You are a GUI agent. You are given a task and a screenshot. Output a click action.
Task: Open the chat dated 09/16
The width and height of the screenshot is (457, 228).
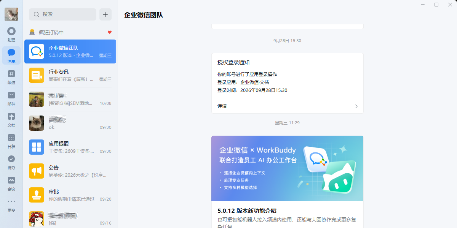(70, 218)
